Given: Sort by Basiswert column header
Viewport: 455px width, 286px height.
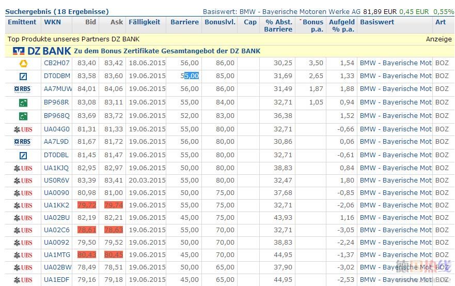Looking at the screenshot, I should click(x=377, y=22).
